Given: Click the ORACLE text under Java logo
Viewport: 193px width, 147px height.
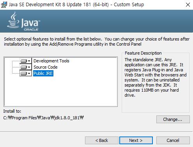Looking at the screenshot, I should 31,30.
